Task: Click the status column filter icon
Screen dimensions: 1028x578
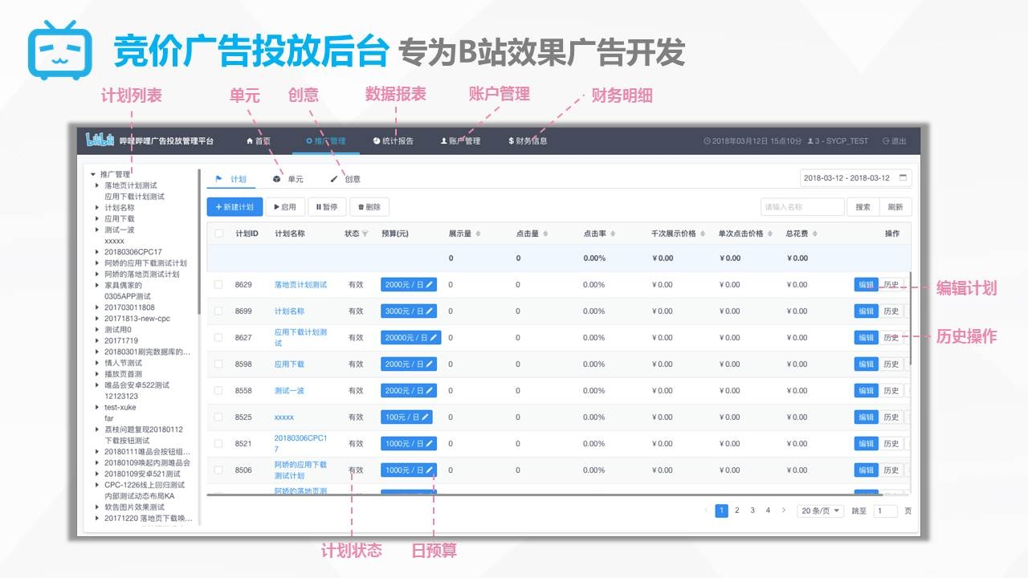Action: pos(365,234)
